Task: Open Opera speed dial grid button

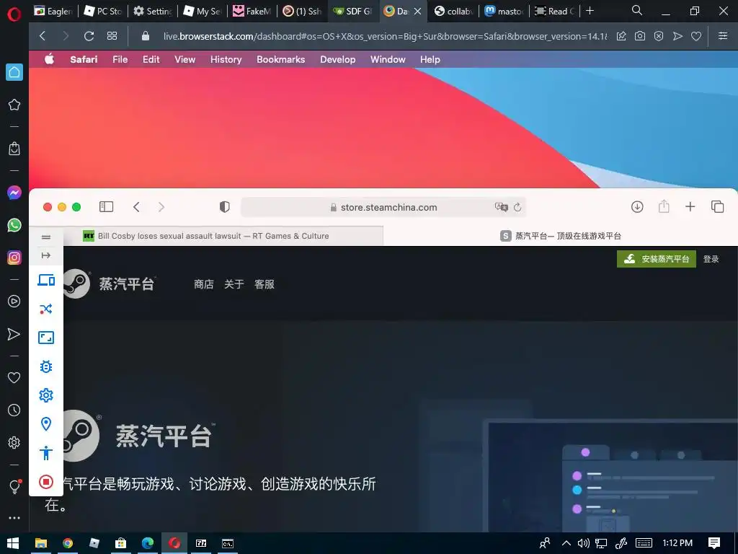Action: click(x=112, y=36)
